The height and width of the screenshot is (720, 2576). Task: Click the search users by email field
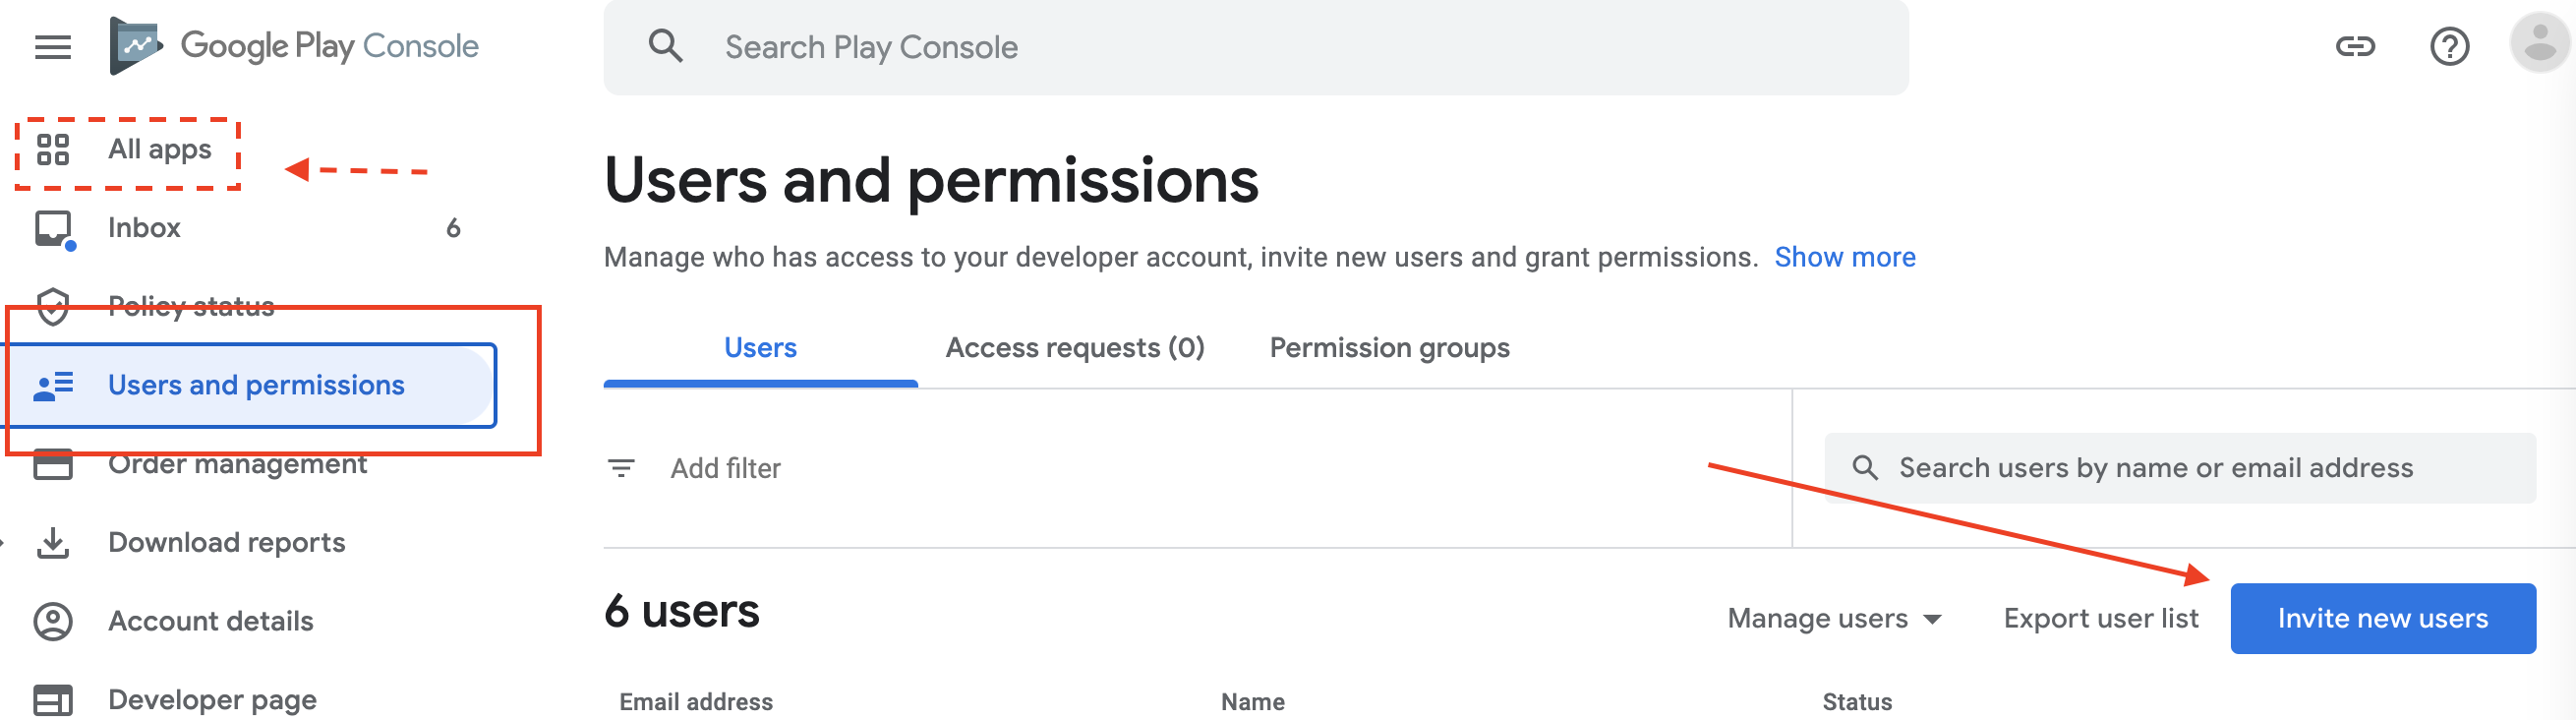[x=2179, y=468]
